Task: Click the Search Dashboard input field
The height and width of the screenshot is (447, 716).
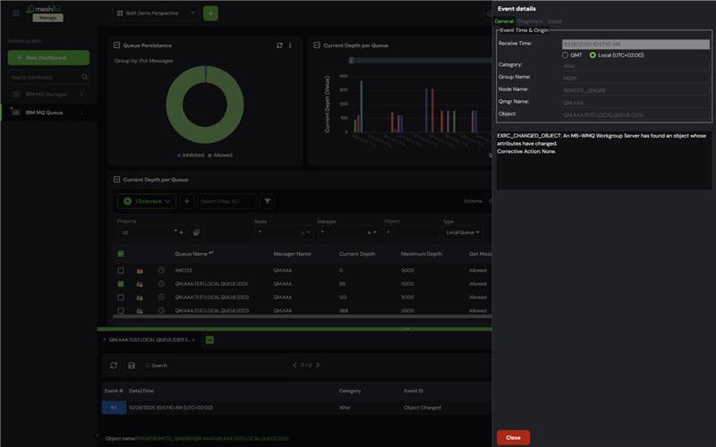Action: [45, 78]
